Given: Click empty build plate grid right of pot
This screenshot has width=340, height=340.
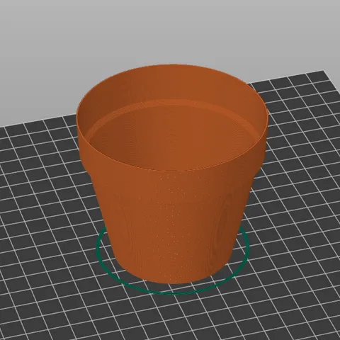Looking at the screenshot, I should [295, 189].
